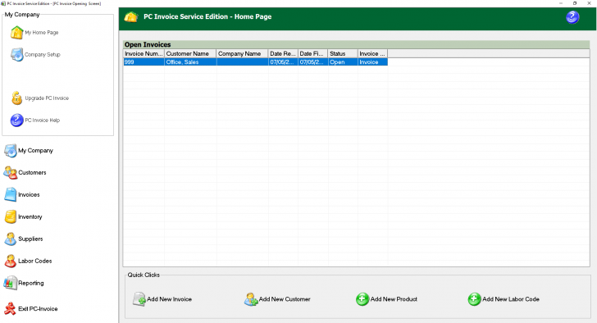The image size is (597, 323).
Task: Click the Add New Customer person icon
Action: [251, 299]
